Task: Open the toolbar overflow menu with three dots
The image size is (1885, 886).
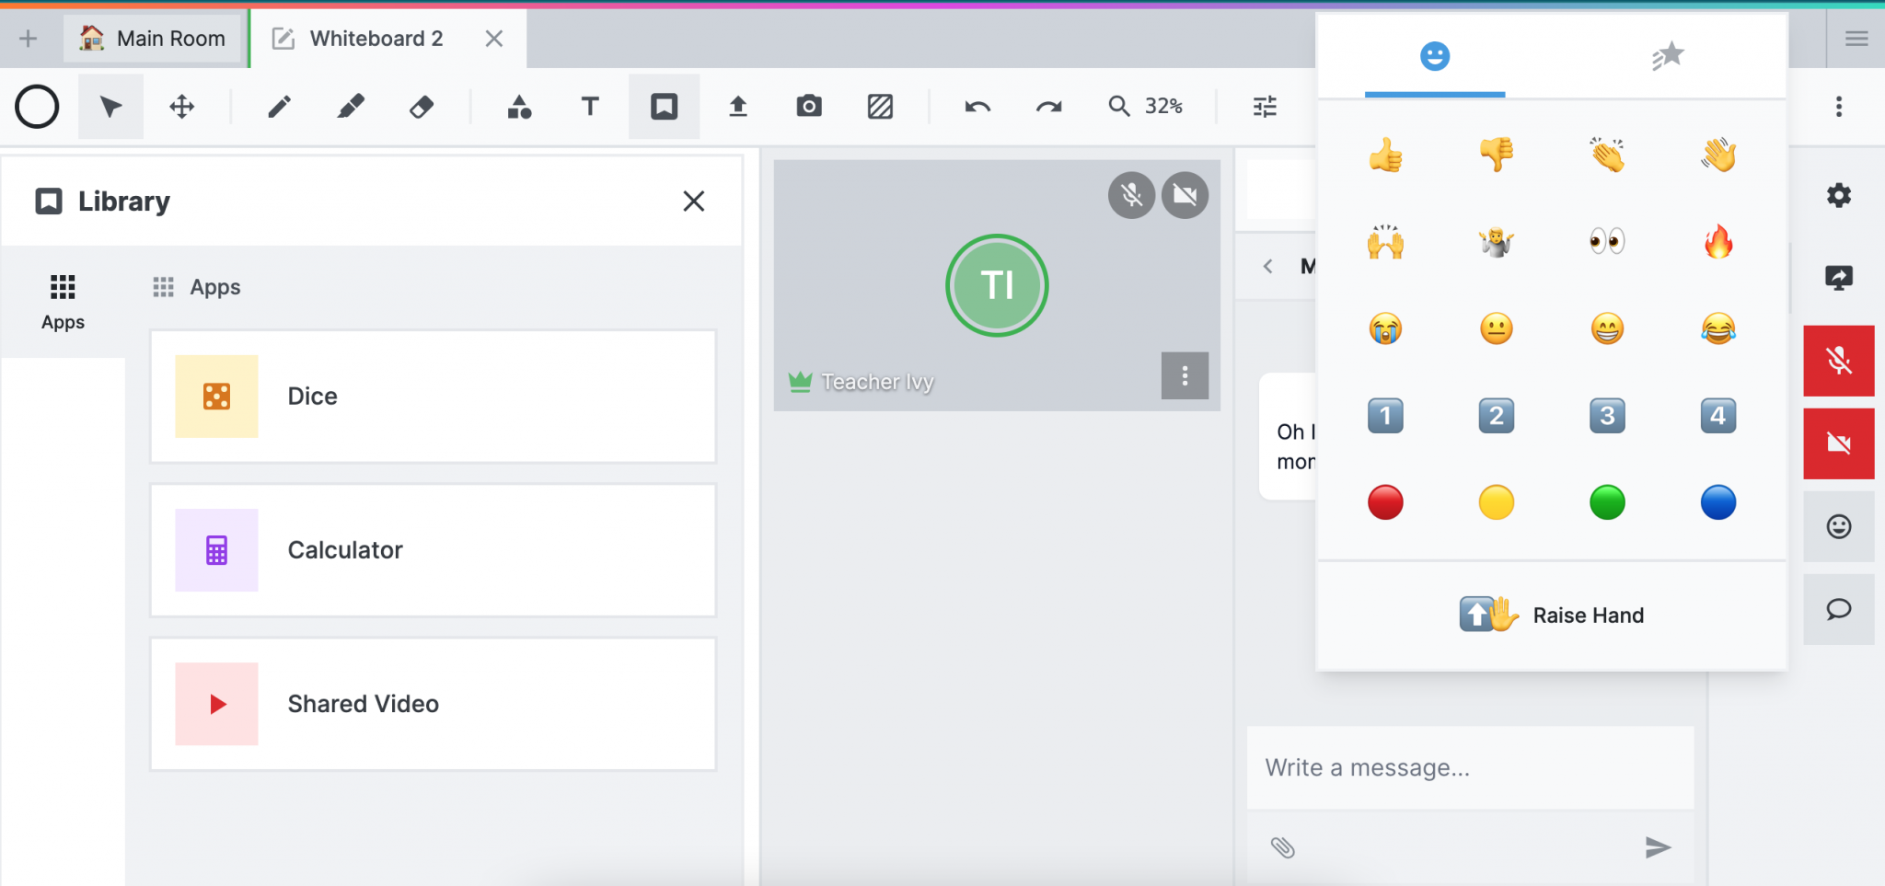Action: tap(1838, 107)
